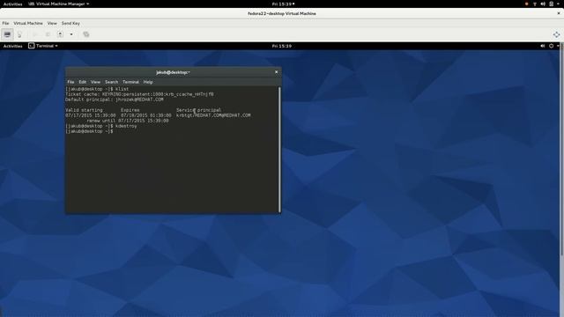The width and height of the screenshot is (564, 317).
Task: Expand host system menu arrow
Action: point(559,4)
